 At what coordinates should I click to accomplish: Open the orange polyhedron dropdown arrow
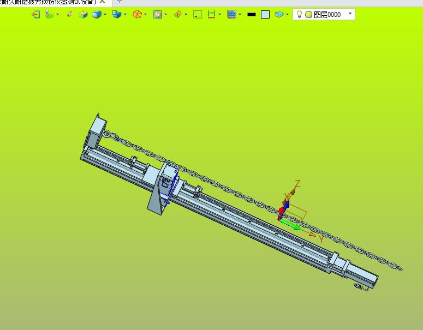click(x=145, y=15)
